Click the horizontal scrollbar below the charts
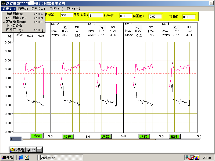This screenshot has height=161, width=215. click(x=89, y=140)
